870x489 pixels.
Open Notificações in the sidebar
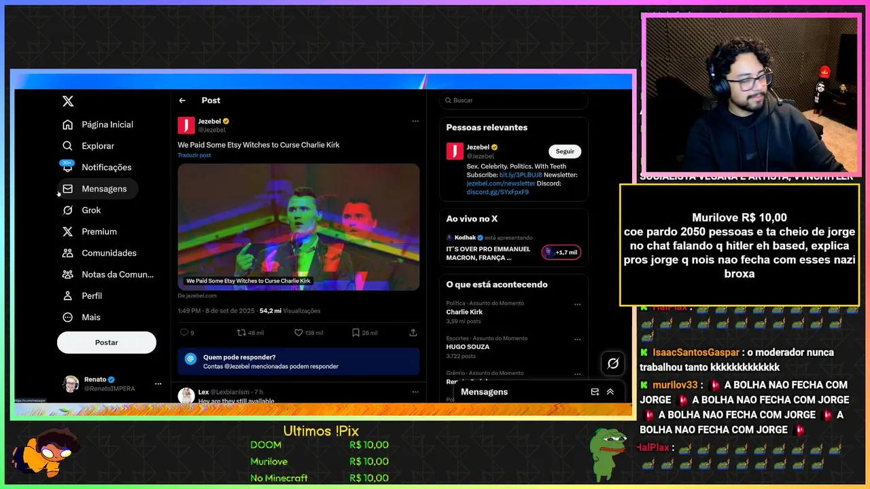point(97,167)
